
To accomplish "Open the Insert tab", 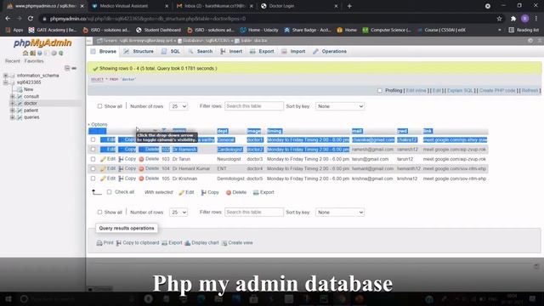I will click(x=231, y=51).
